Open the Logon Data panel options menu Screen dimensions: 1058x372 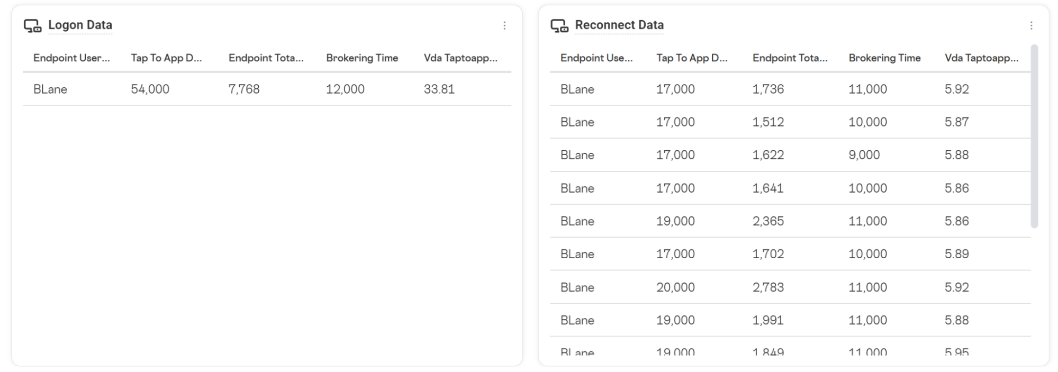504,25
